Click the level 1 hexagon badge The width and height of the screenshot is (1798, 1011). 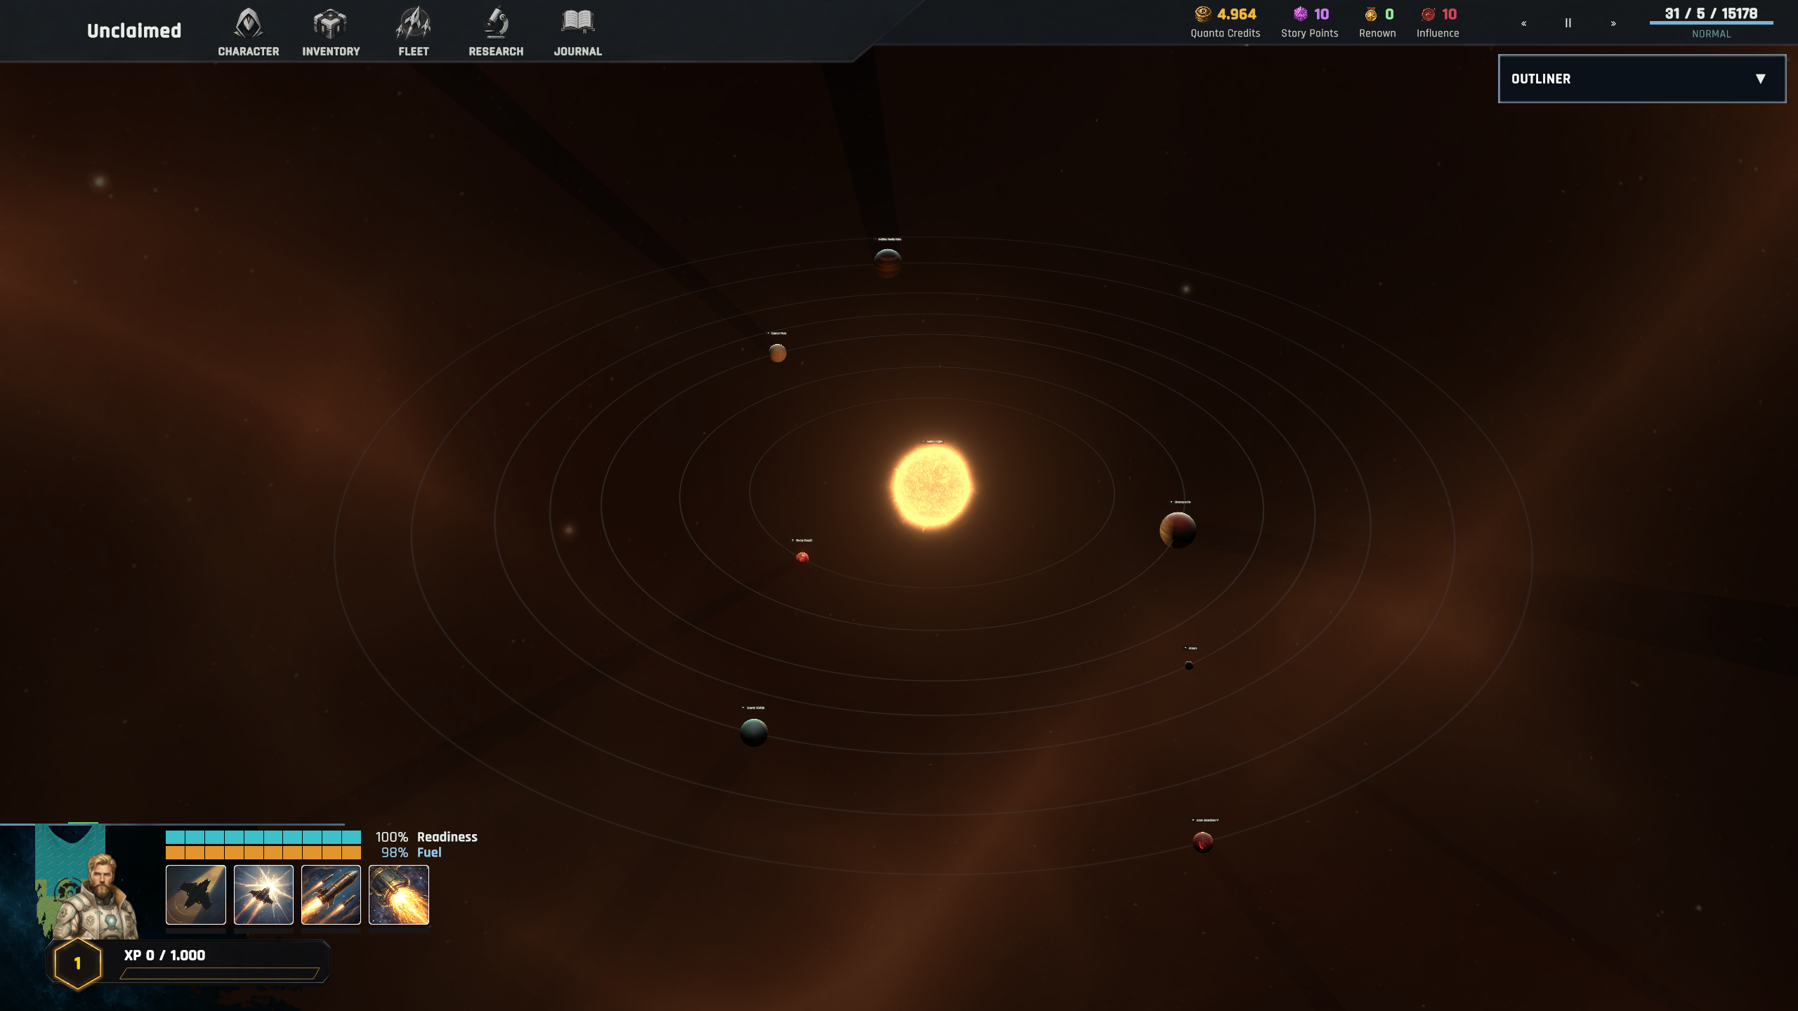pos(78,963)
